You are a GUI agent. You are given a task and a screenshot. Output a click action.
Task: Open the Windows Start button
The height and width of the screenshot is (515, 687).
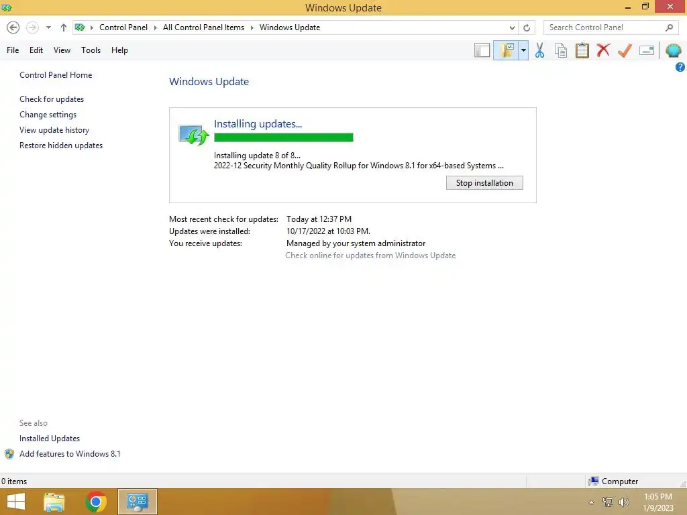(16, 502)
